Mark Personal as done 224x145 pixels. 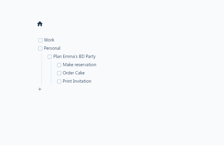click(40, 49)
